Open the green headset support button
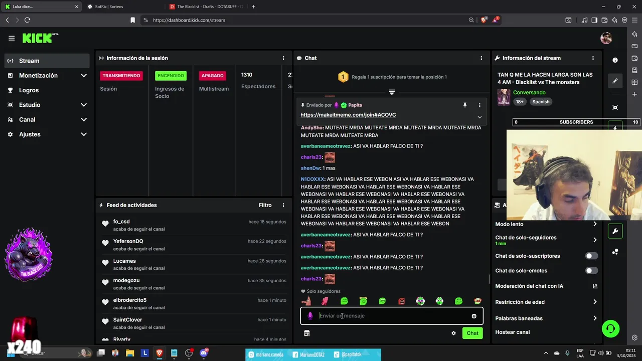The width and height of the screenshot is (642, 361). [610, 328]
